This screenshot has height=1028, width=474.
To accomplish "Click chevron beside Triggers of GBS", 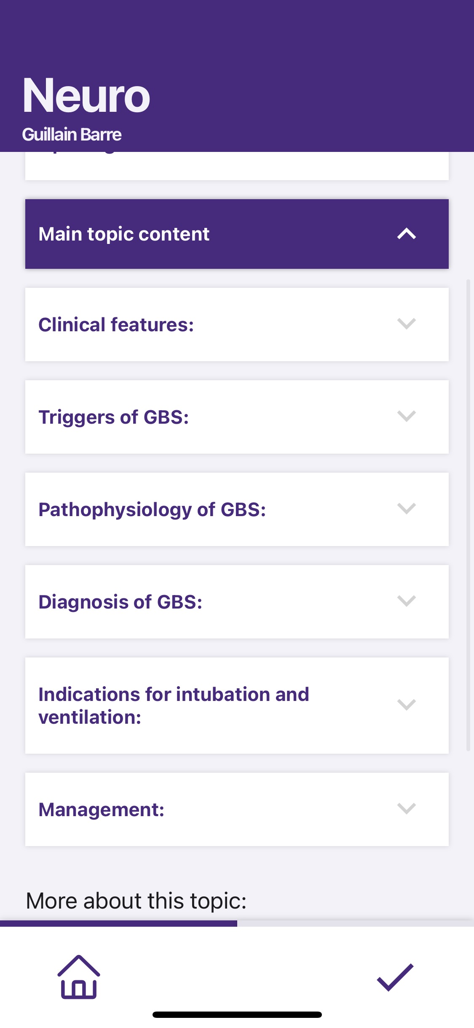I will click(406, 417).
